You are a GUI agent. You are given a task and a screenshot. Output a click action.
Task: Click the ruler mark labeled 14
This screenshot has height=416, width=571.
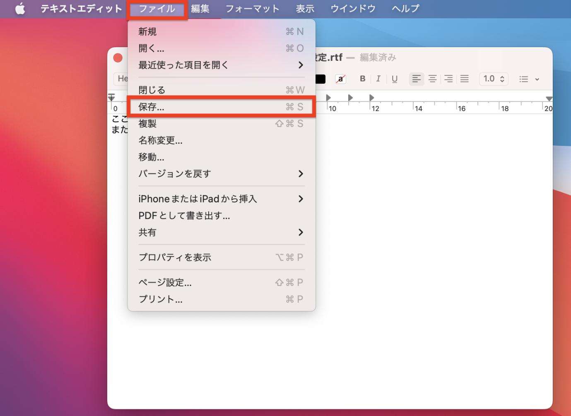click(419, 108)
